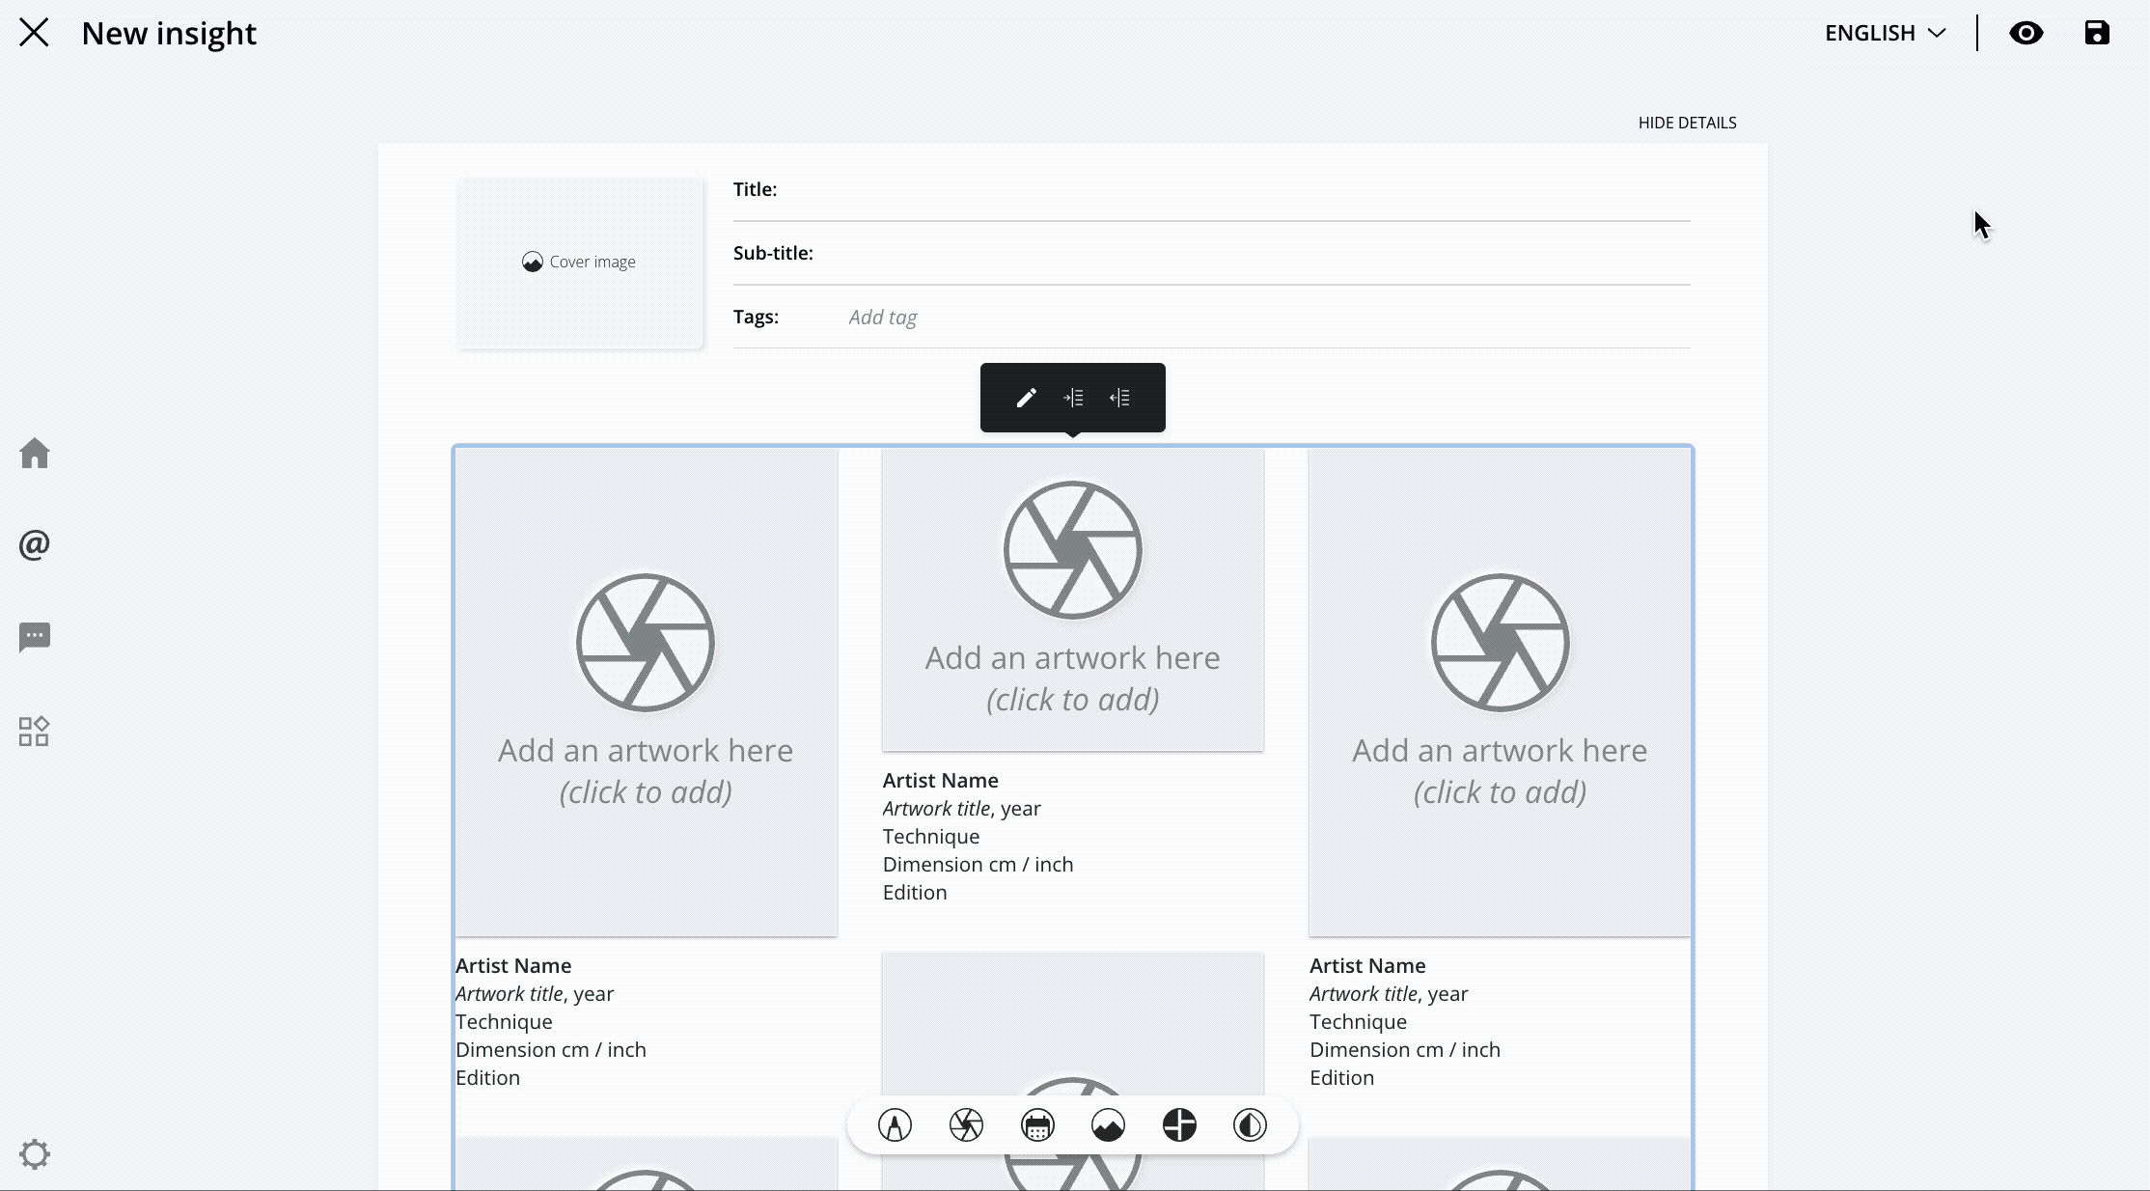The width and height of the screenshot is (2150, 1191).
Task: Click the circled plus bottom toolbar icon
Action: [1179, 1125]
